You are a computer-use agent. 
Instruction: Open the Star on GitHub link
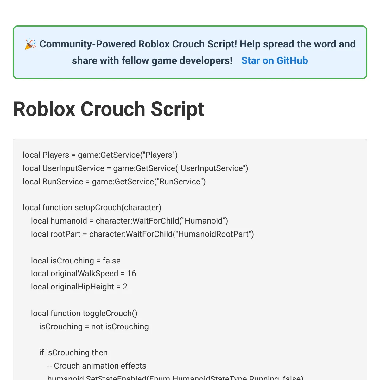[x=275, y=60]
